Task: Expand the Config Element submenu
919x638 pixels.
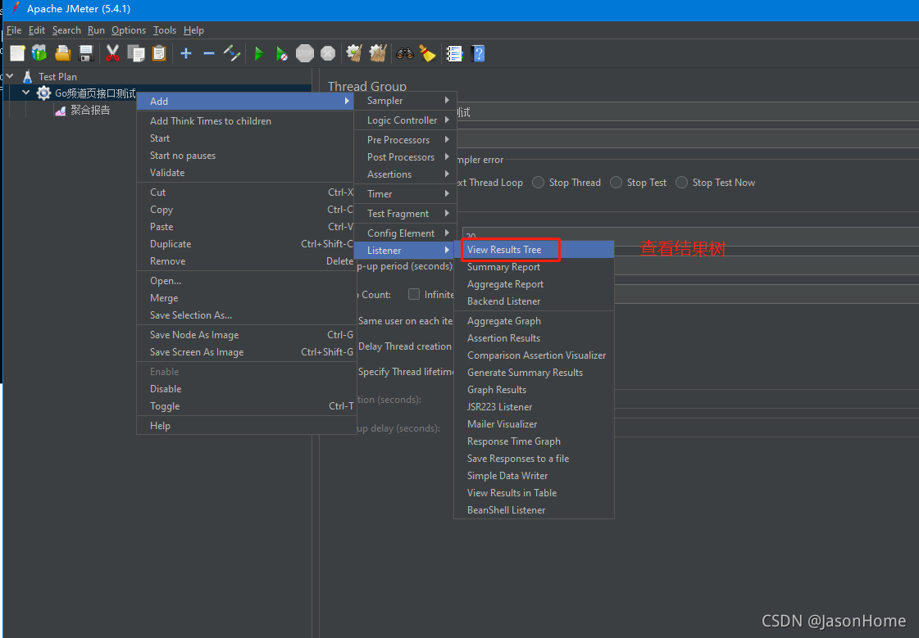Action: click(x=405, y=233)
